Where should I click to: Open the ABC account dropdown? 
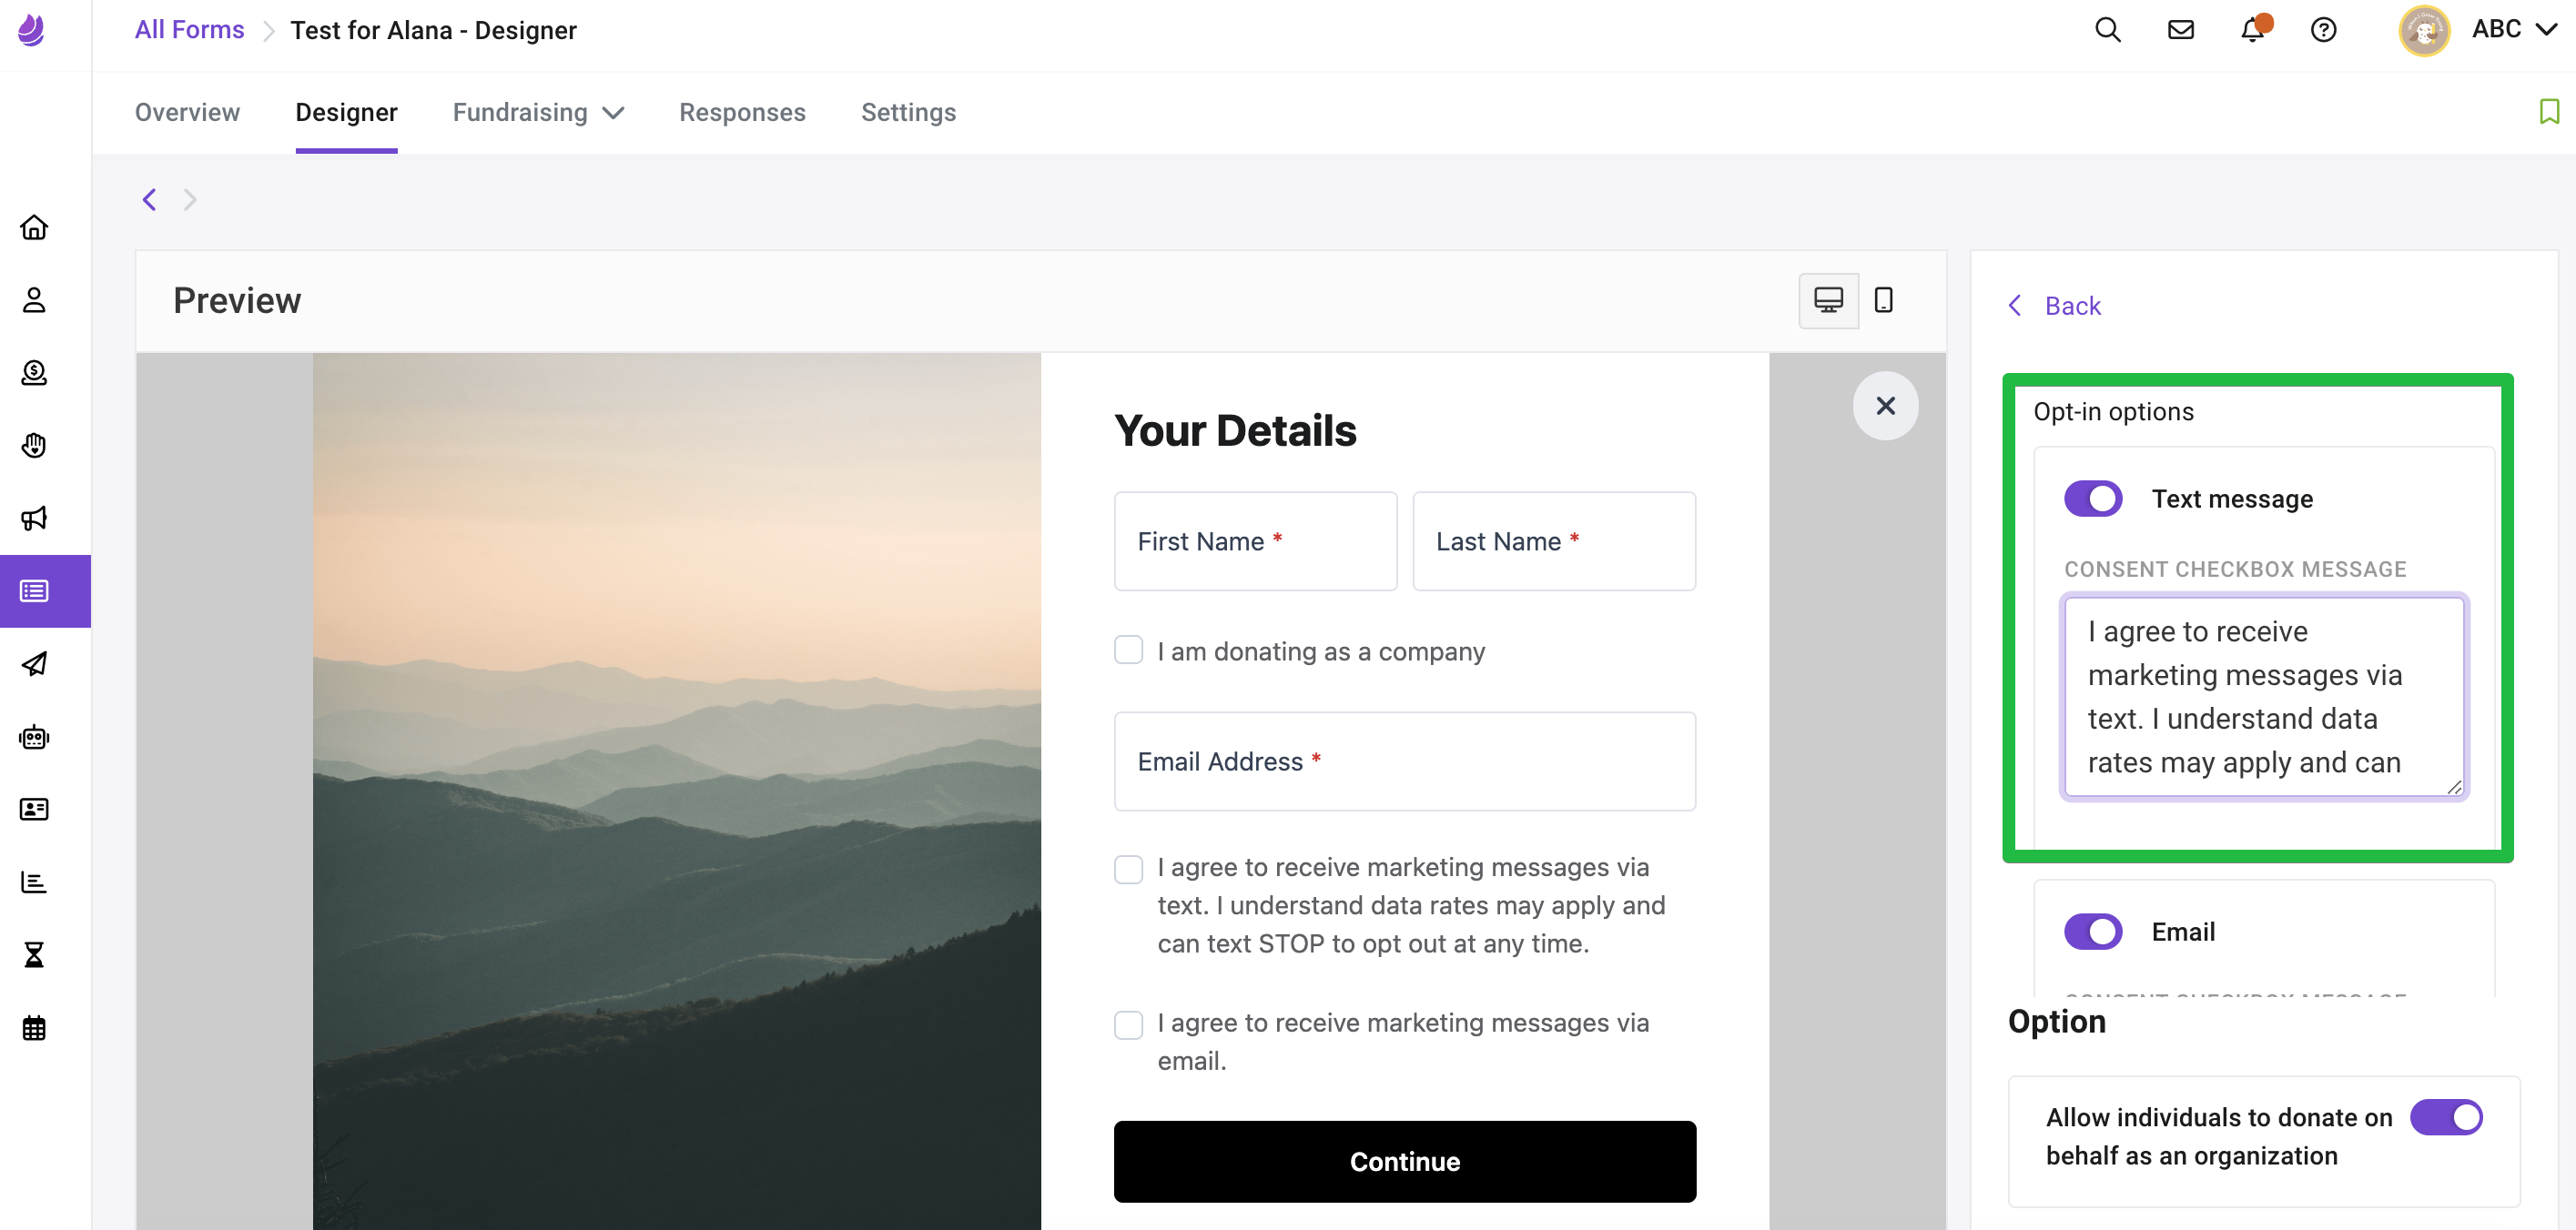[2512, 30]
